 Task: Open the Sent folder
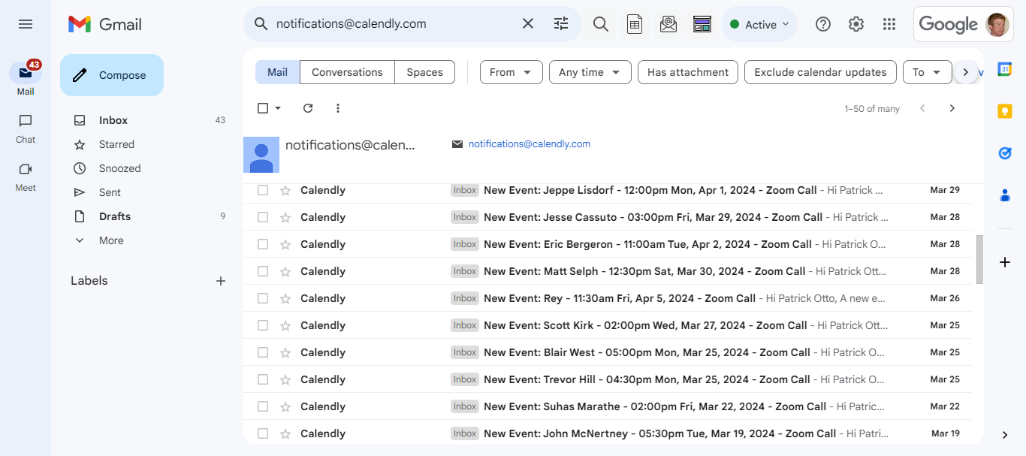147,192
